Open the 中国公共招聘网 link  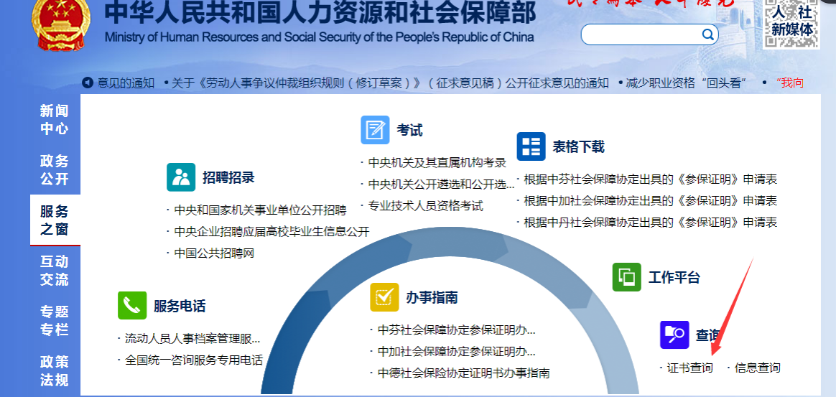pyautogui.click(x=214, y=253)
